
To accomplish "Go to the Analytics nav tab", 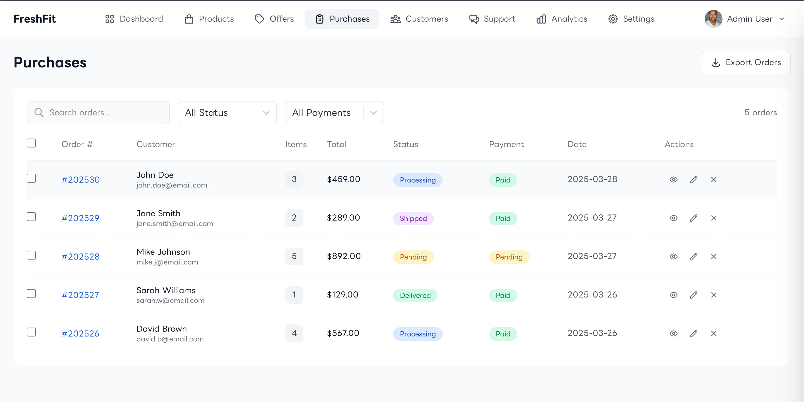I will pos(561,19).
